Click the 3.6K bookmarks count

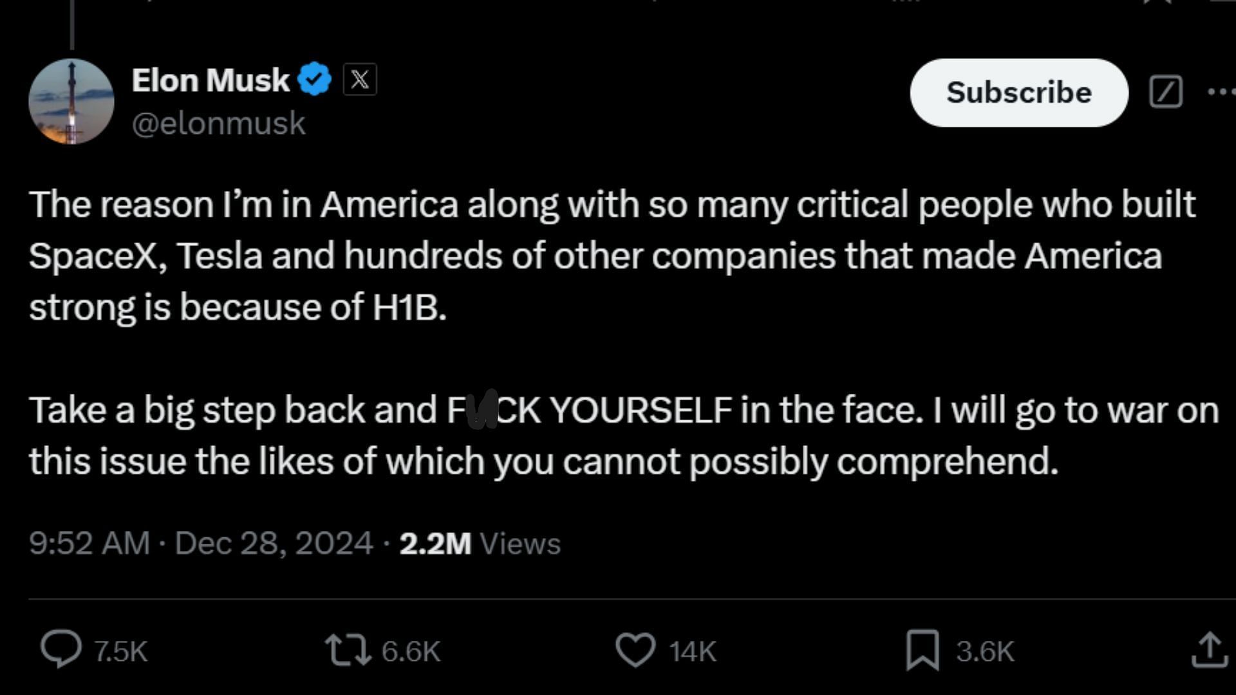(985, 651)
